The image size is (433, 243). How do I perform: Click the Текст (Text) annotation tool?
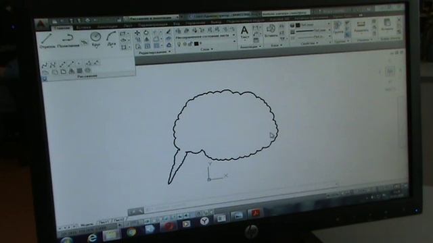click(x=244, y=32)
